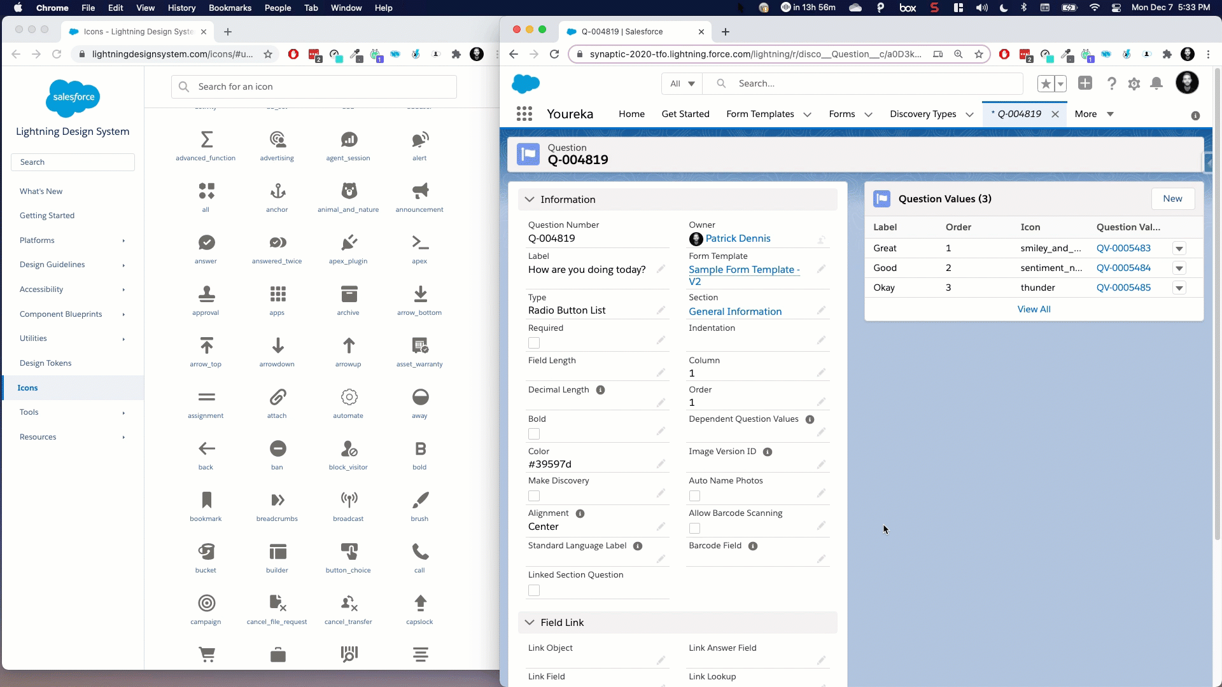Toggle the Allow Barcode Scanning checkbox
The height and width of the screenshot is (687, 1222).
coord(694,528)
